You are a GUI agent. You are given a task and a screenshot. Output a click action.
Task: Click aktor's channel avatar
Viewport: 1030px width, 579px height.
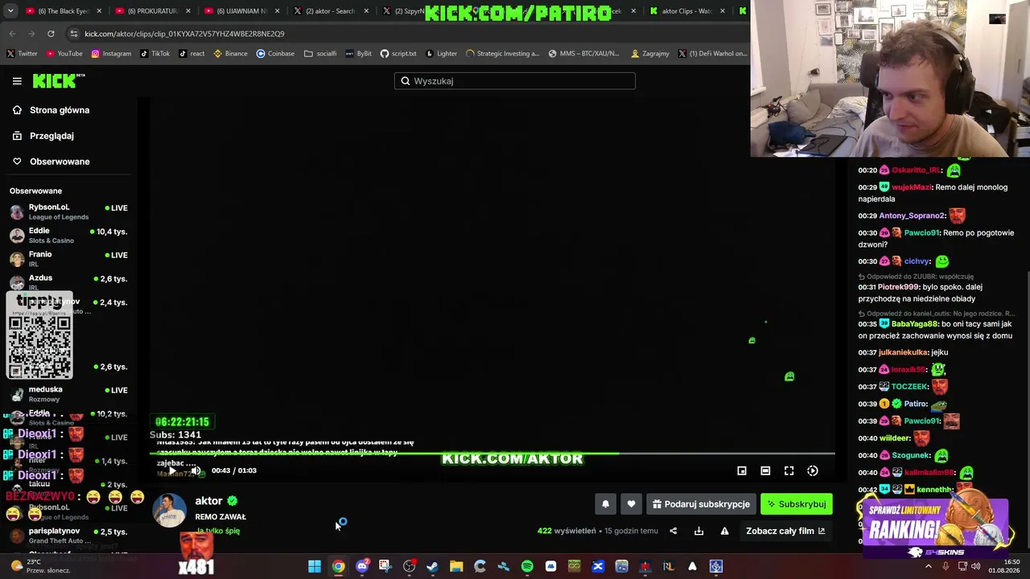pyautogui.click(x=169, y=511)
